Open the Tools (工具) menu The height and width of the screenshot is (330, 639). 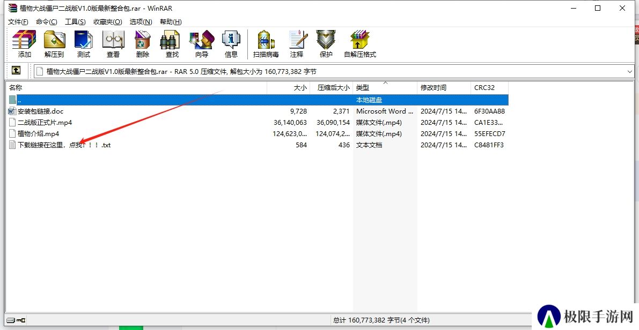(x=76, y=21)
